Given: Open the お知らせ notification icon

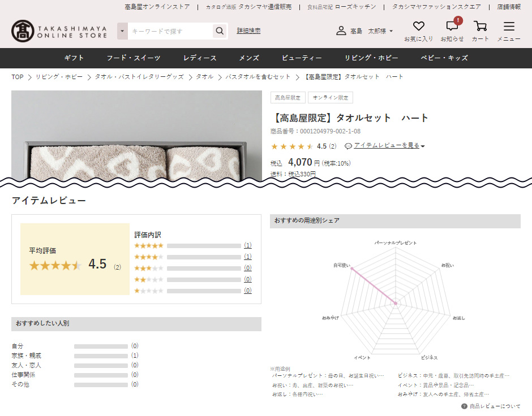Looking at the screenshot, I should point(452,26).
